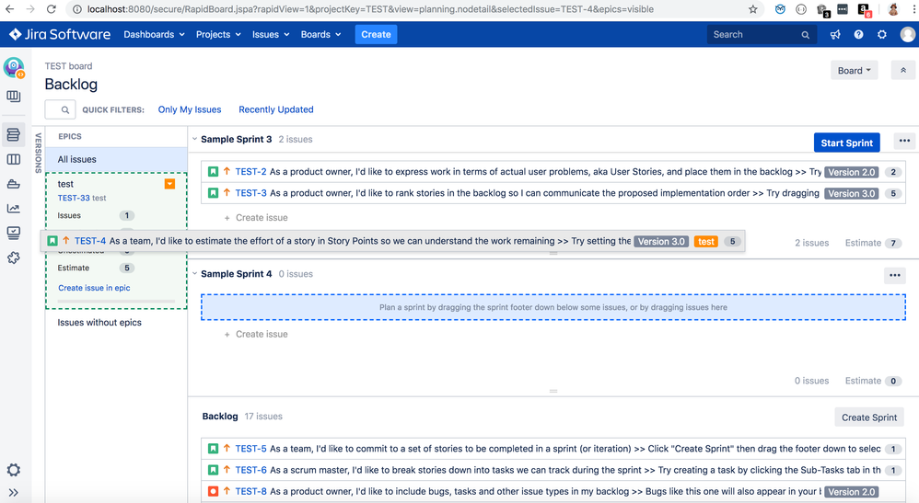The image size is (919, 503).
Task: Open the Issues dropdown menu
Action: click(x=271, y=35)
